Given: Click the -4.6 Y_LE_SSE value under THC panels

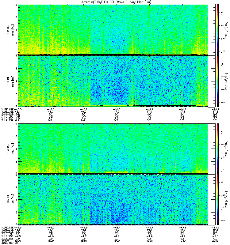Looking at the screenshot, I should tap(51, 236).
